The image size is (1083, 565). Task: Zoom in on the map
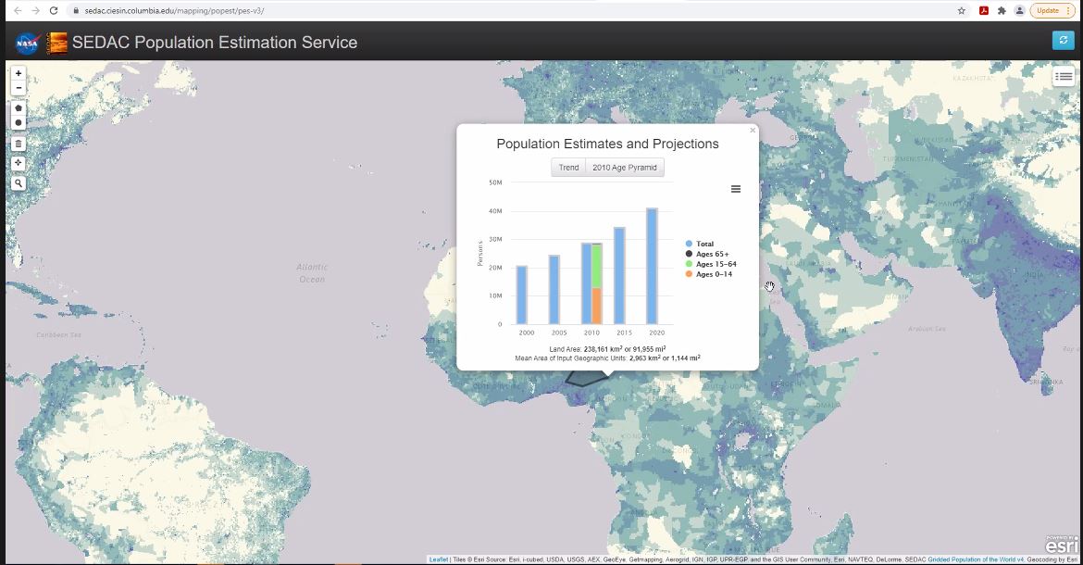(19, 73)
